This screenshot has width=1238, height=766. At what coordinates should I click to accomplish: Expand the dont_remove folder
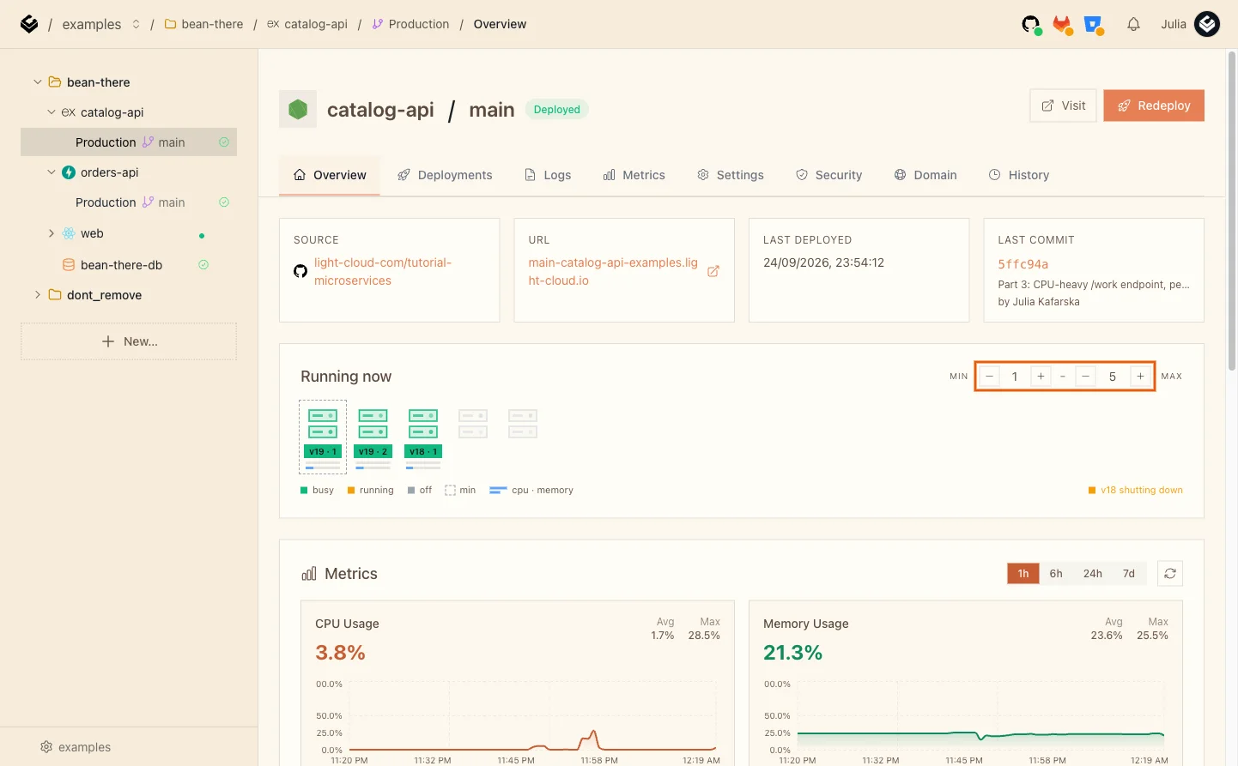pyautogui.click(x=38, y=295)
